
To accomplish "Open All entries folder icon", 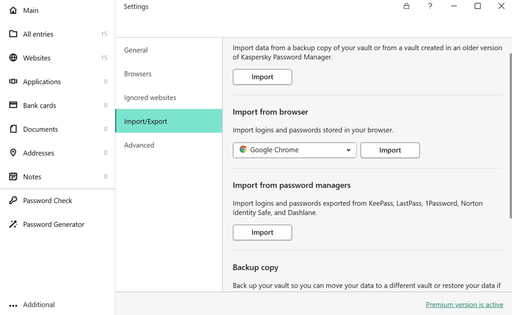I will coord(13,34).
